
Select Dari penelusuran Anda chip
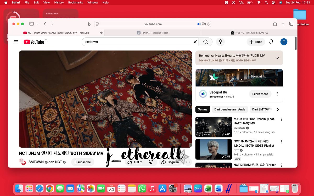pos(230,109)
